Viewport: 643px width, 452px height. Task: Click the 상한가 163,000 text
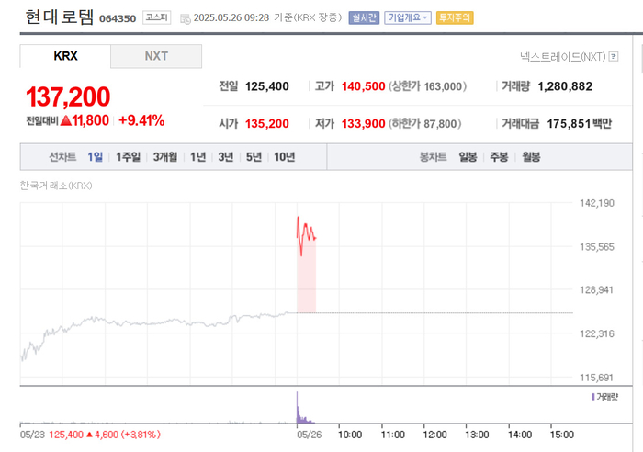click(x=428, y=86)
